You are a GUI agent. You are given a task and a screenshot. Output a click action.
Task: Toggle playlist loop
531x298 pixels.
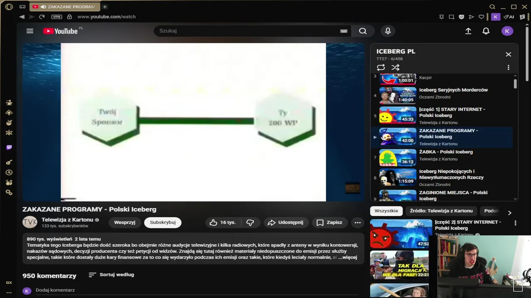(381, 67)
